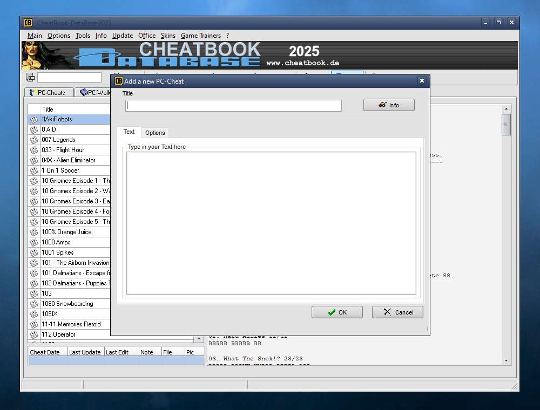Click the icon beside 10 Gnomes Episode 3

point(33,201)
